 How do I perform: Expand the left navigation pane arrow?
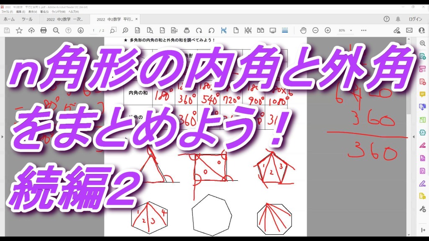[x=2, y=137]
